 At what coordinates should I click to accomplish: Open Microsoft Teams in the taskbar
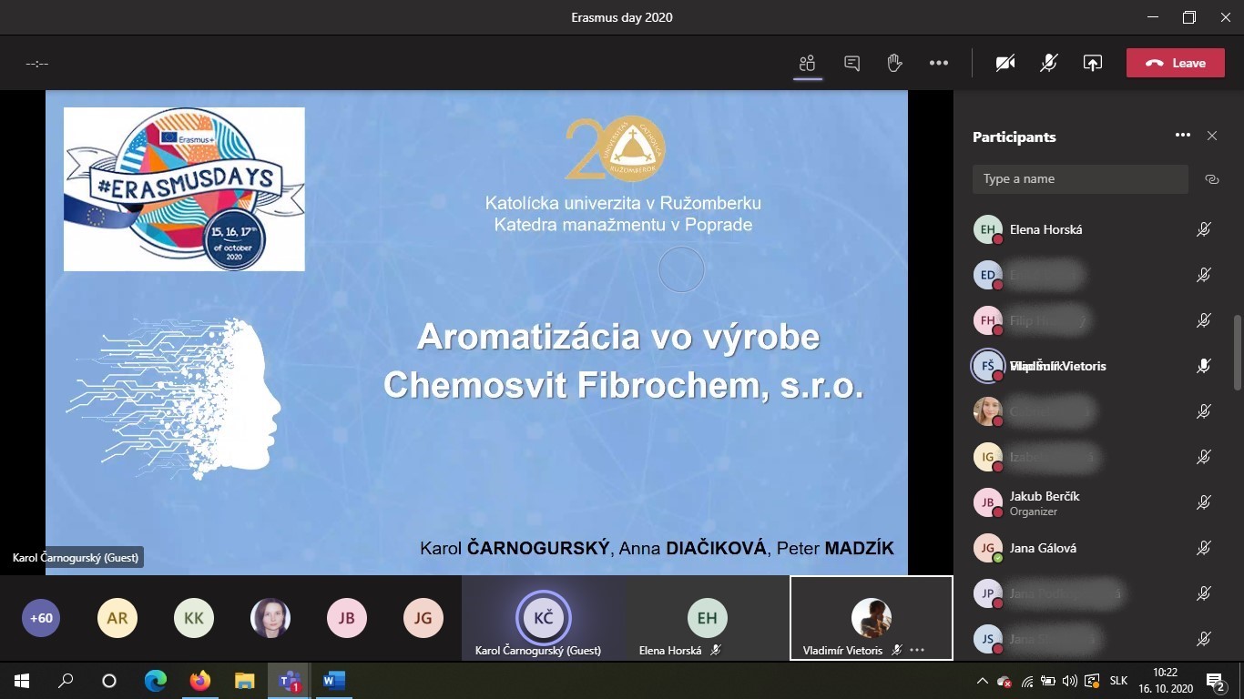pos(290,680)
